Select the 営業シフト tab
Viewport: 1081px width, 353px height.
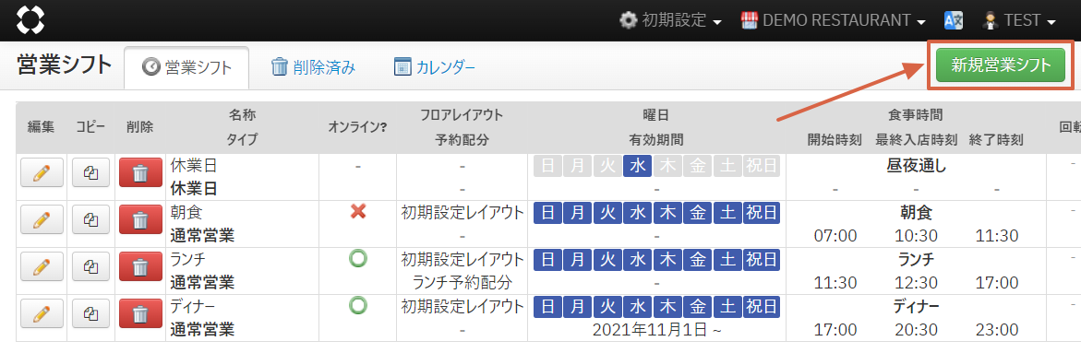[x=186, y=67]
